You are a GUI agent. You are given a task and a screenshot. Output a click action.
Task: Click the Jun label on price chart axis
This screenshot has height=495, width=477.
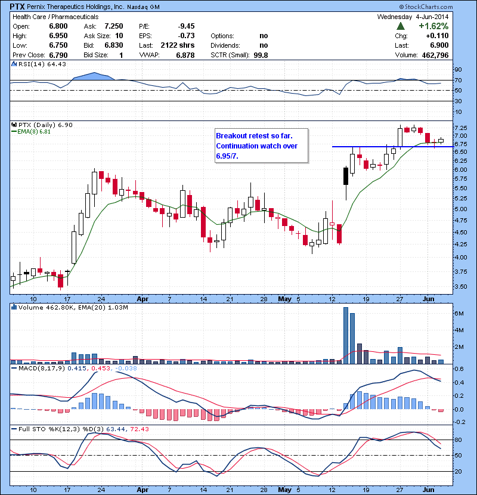click(x=428, y=299)
